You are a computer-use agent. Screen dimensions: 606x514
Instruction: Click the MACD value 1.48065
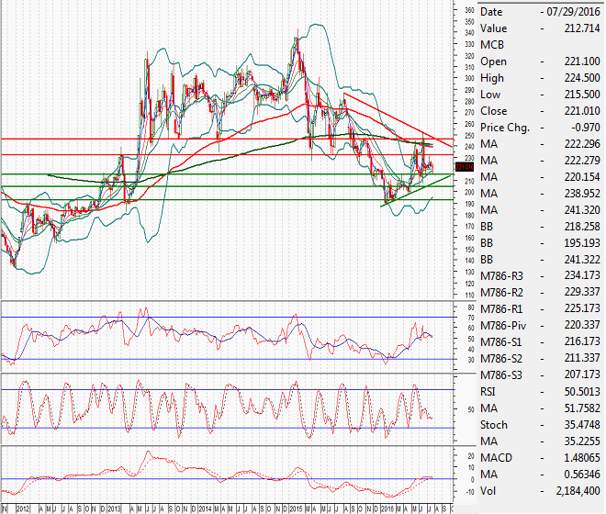click(x=581, y=458)
